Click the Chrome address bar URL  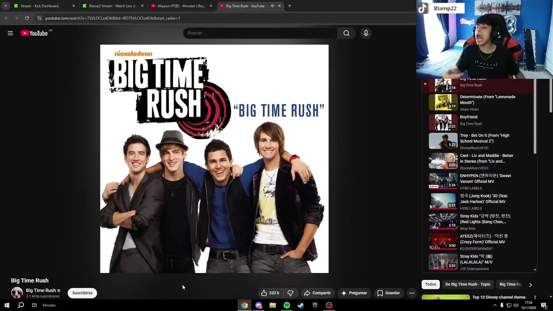click(x=112, y=18)
